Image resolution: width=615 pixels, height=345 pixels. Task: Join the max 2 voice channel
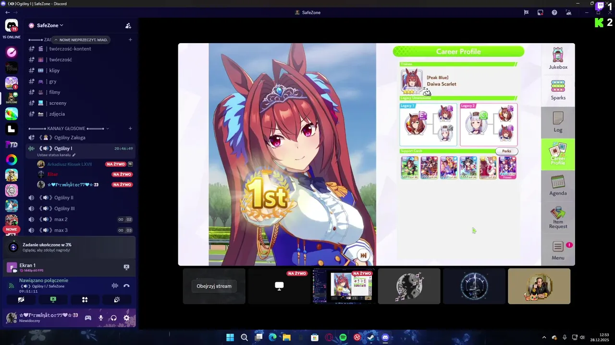click(x=80, y=219)
